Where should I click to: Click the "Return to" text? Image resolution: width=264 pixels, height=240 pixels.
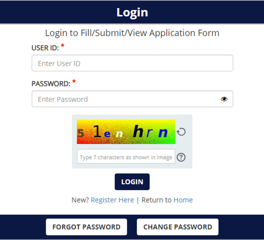156,200
